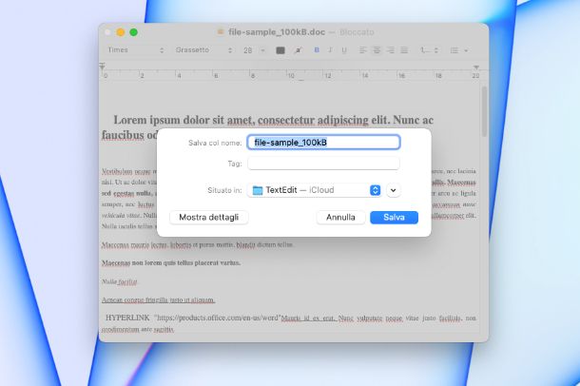The width and height of the screenshot is (580, 386).
Task: Click the right margin marker on ruler
Action: pyautogui.click(x=476, y=68)
